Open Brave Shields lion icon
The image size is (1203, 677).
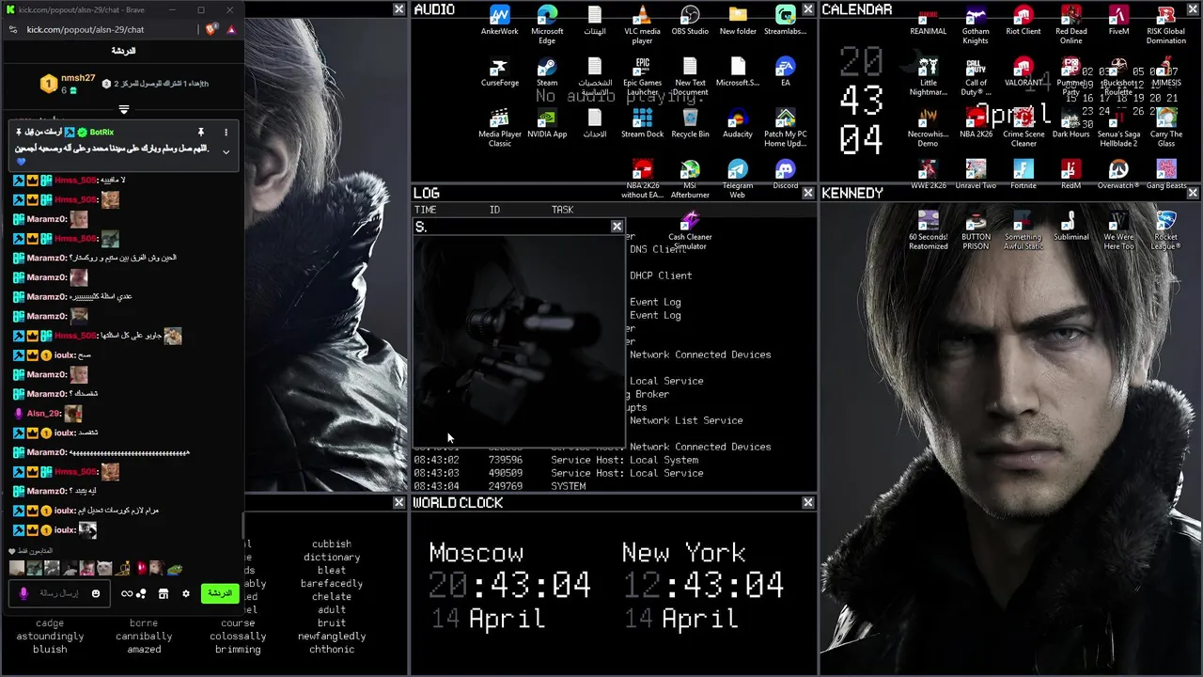pos(211,29)
